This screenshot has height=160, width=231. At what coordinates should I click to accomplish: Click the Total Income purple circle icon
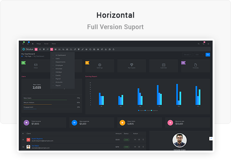(x=26, y=122)
